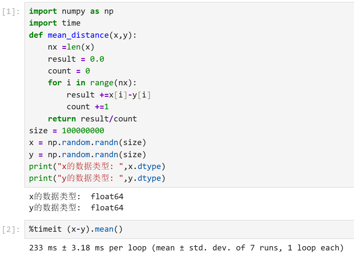Click the 'for i in range(nx)' line
354x256 pixels.
(x=92, y=83)
